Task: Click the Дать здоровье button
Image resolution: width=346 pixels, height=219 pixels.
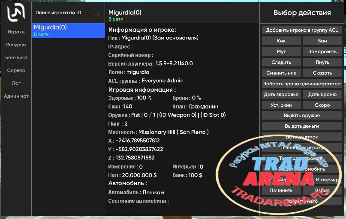Action: pyautogui.click(x=281, y=94)
